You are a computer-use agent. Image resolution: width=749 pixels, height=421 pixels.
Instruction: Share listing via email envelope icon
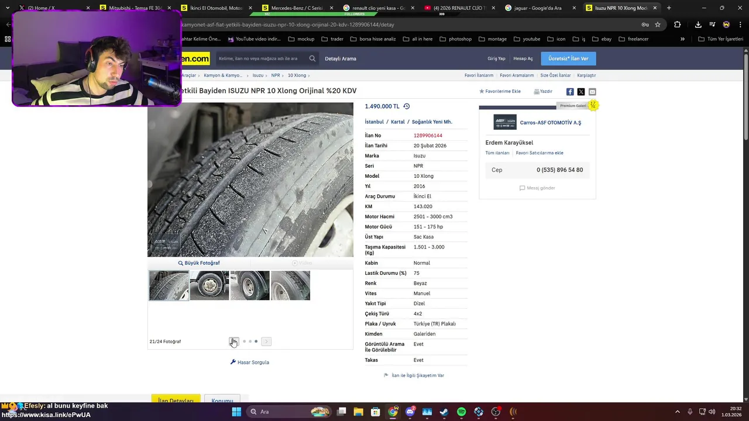tap(592, 92)
